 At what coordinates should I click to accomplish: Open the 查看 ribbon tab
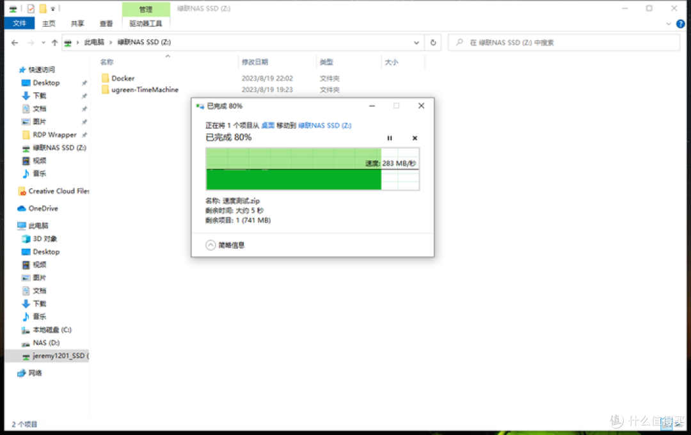tap(106, 24)
